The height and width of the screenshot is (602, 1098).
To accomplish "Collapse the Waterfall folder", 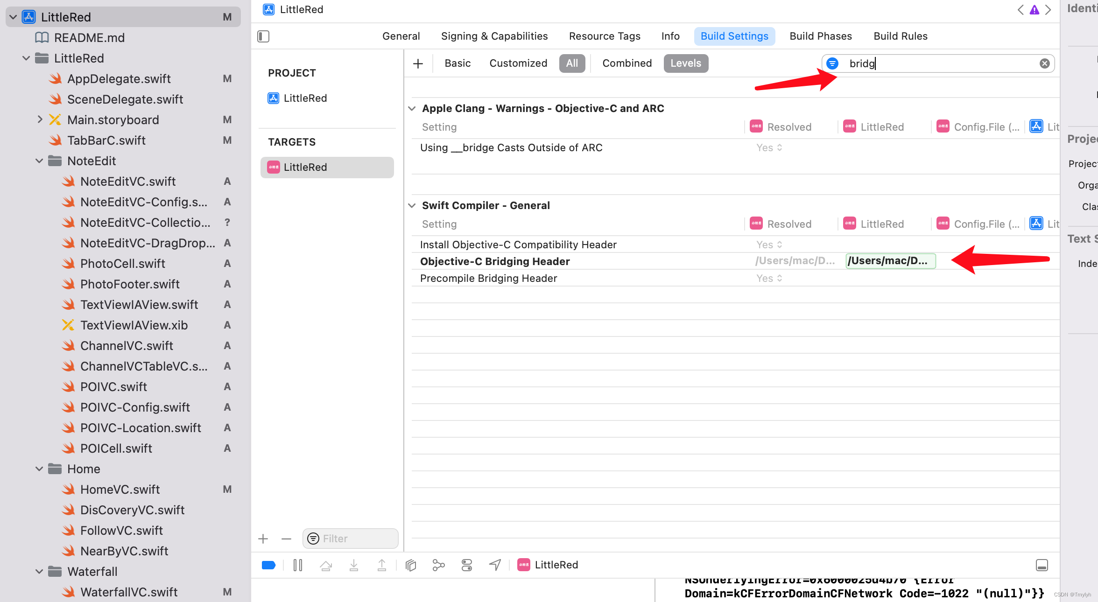I will tap(39, 572).
